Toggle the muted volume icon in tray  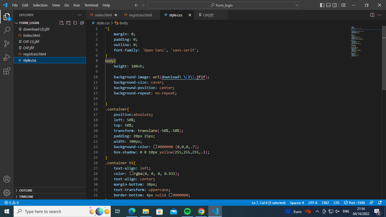click(337, 211)
